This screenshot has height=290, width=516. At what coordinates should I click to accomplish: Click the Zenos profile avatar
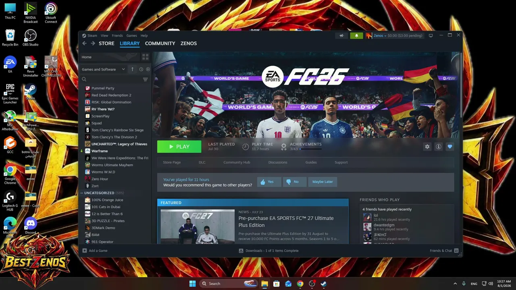[368, 35]
